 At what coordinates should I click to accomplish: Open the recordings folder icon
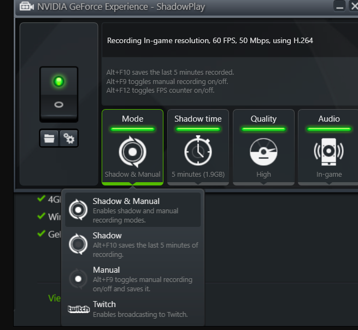(x=49, y=138)
